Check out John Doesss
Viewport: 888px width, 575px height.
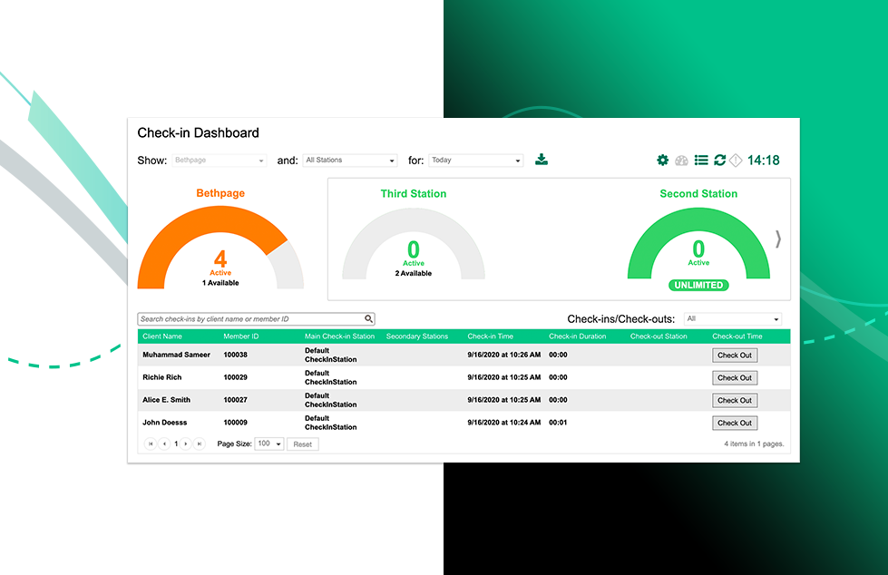734,423
